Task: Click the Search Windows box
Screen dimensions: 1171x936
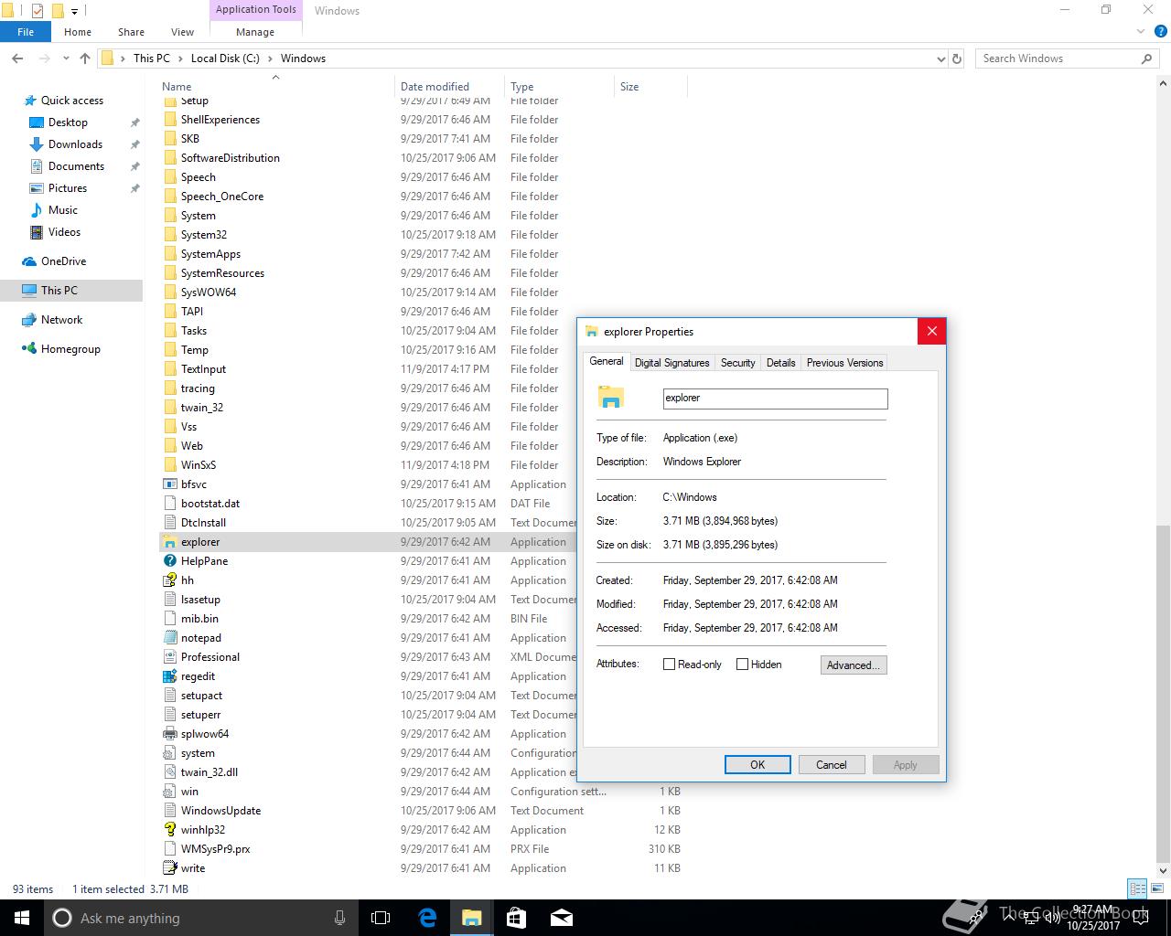Action: point(1067,58)
